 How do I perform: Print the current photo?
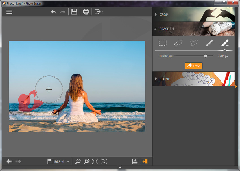(x=86, y=12)
